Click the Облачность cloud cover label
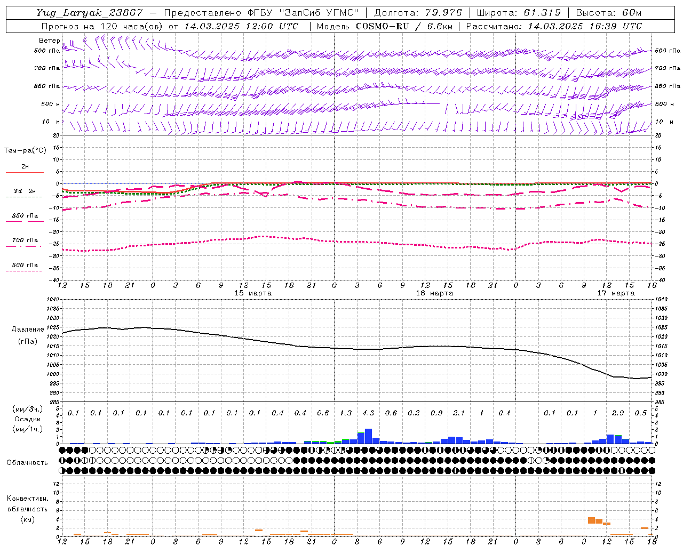The image size is (683, 546). 27,463
